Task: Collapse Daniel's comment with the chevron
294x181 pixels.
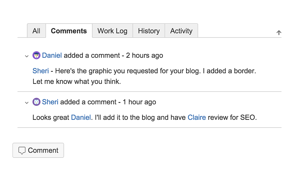Action: 27,56
